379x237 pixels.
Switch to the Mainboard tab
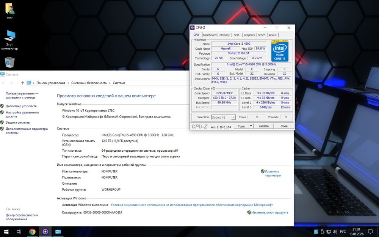point(210,35)
